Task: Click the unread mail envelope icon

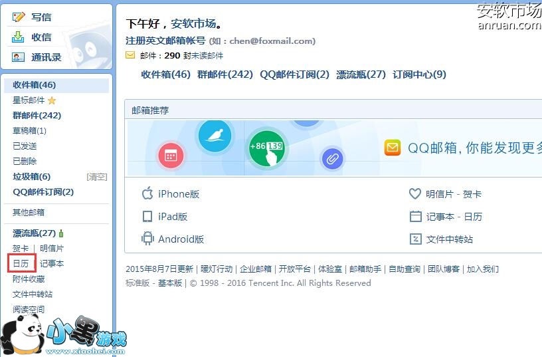Action: 130,55
